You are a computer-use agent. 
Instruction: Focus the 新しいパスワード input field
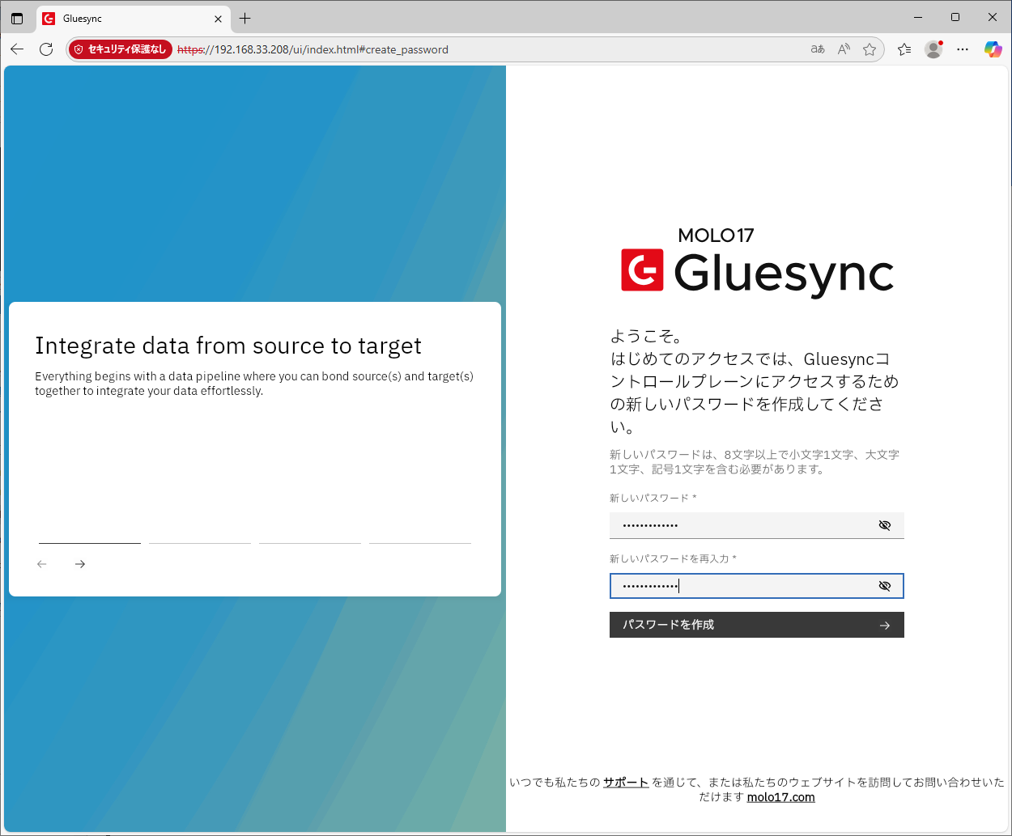tap(741, 525)
